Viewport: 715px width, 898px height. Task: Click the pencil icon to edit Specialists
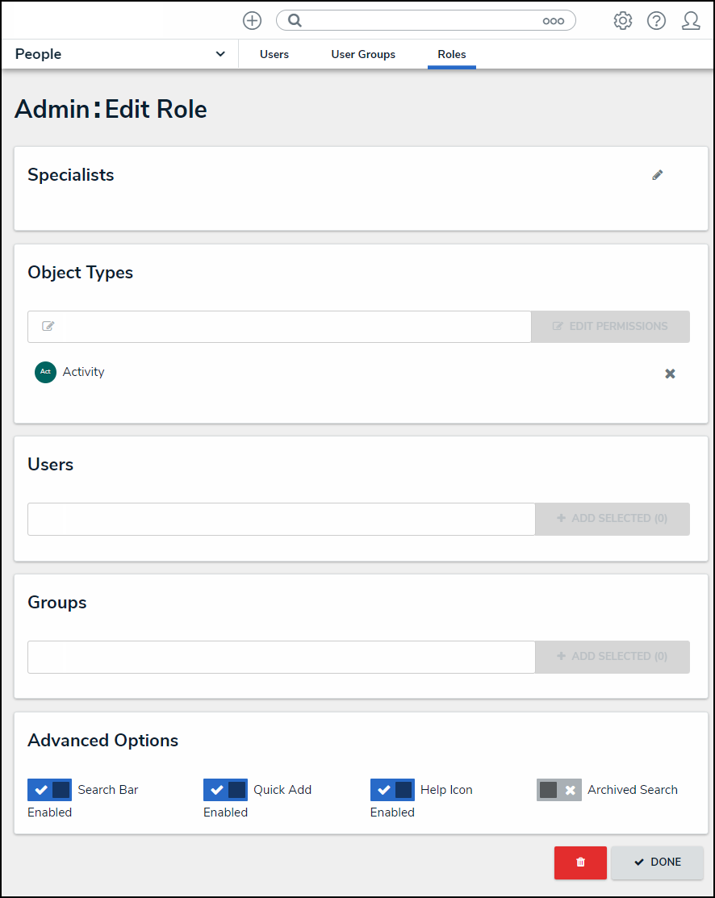658,175
